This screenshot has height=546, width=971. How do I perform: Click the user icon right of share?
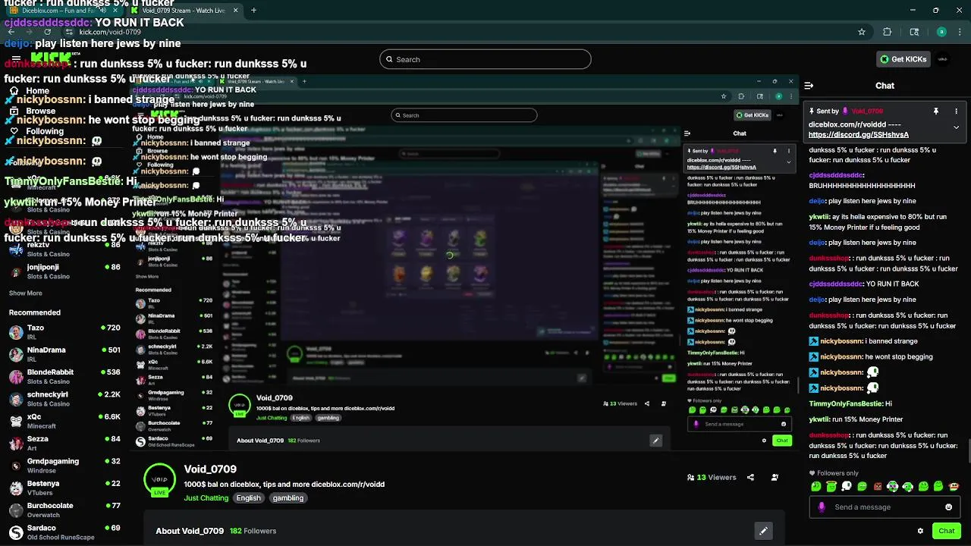pos(775,477)
